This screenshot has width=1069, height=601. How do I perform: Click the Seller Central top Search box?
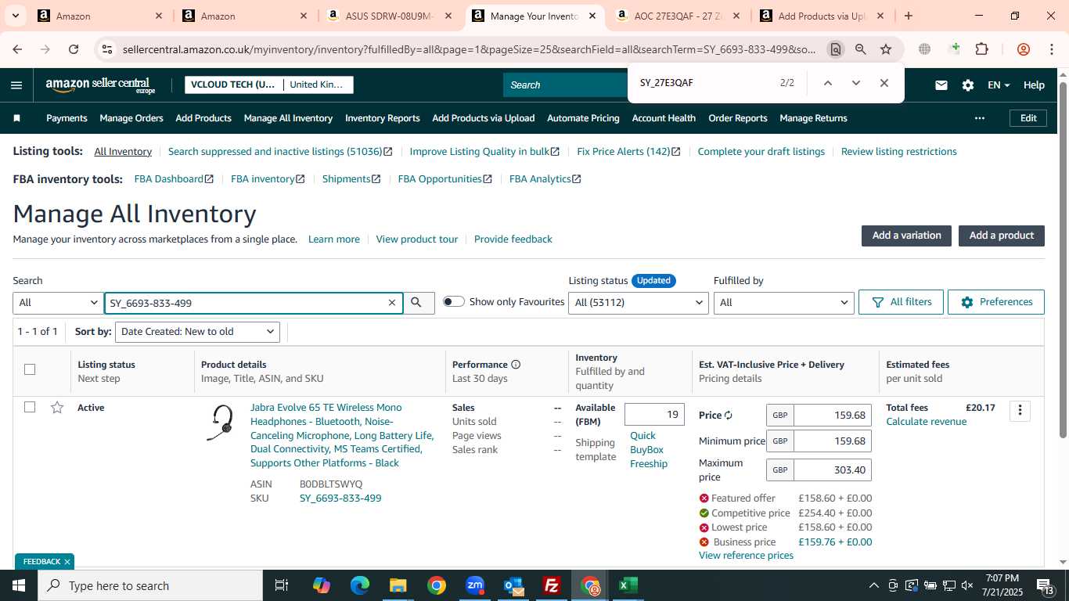565,85
